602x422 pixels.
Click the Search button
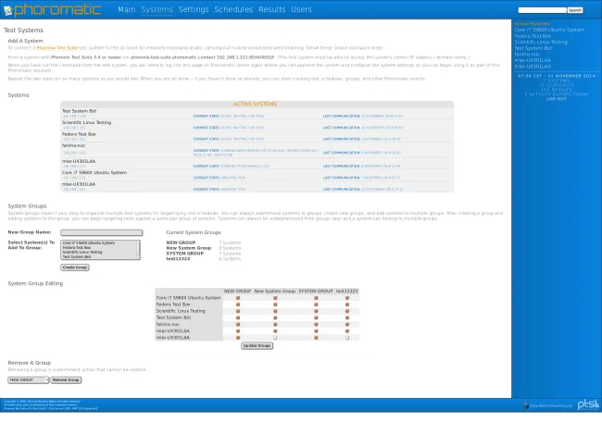click(x=575, y=10)
